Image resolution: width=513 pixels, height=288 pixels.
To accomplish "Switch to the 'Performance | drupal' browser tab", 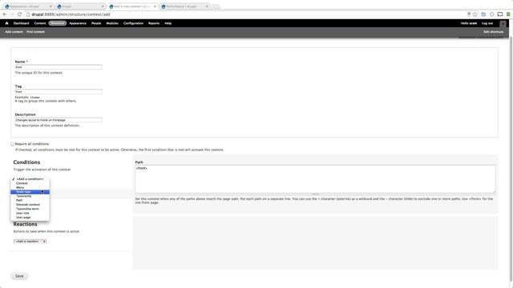I will pyautogui.click(x=184, y=6).
